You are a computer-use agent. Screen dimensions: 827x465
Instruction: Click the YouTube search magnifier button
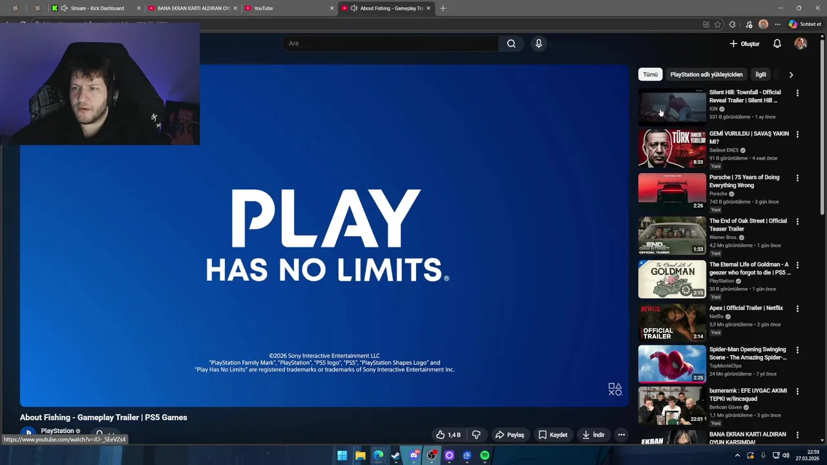tap(511, 43)
